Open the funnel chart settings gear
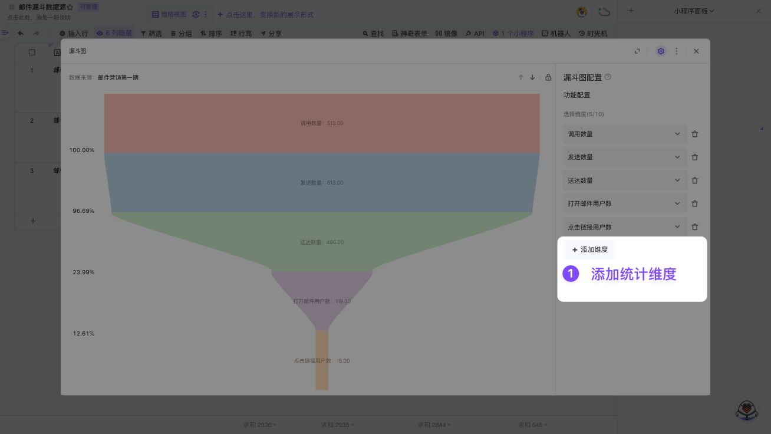 click(661, 51)
